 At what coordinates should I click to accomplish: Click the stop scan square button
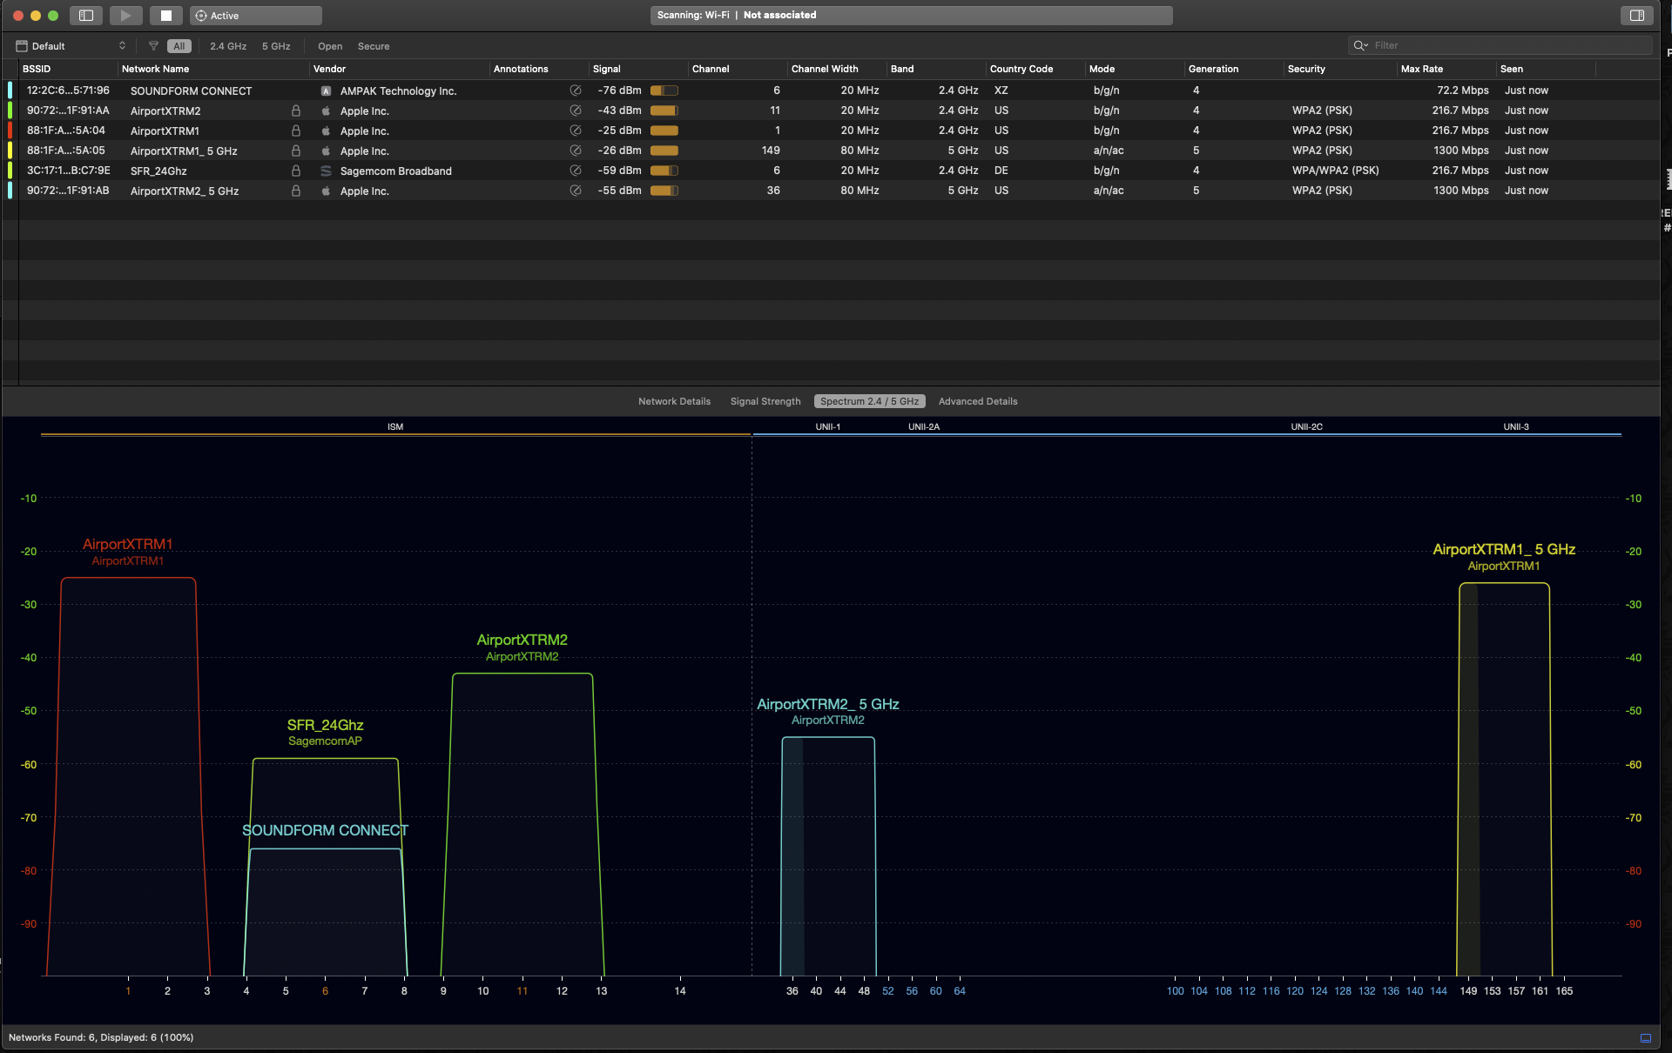(165, 16)
